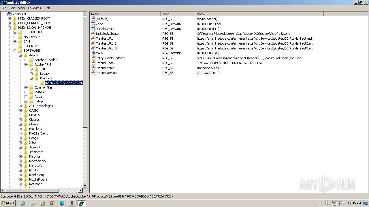Screen dimensions: 369x207
Task: Click the Registry Editor taskbar button
Action: [x=81, y=203]
